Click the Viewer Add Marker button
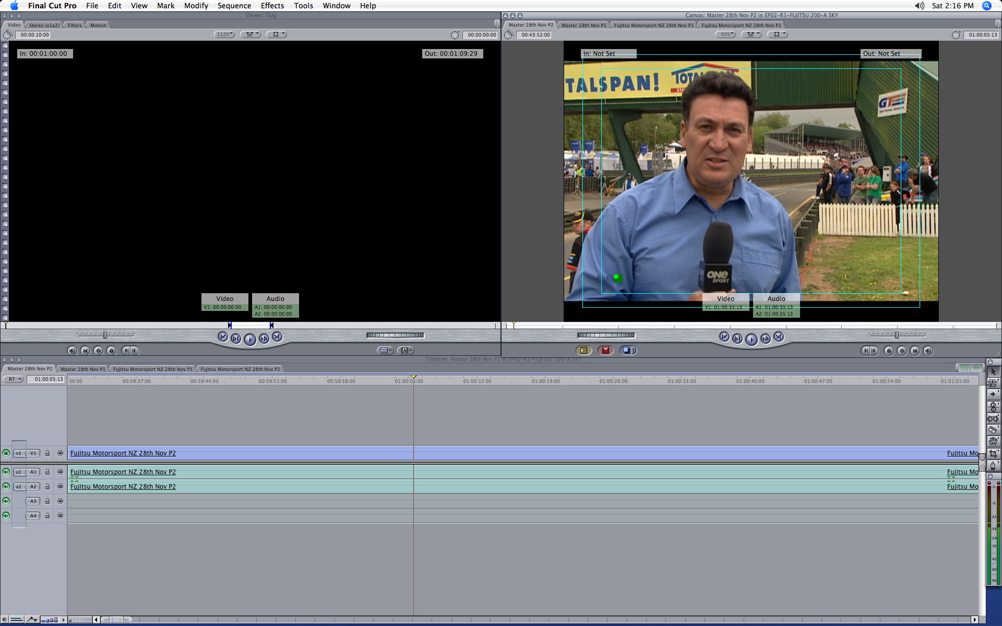The height and width of the screenshot is (626, 1002). pyautogui.click(x=111, y=351)
